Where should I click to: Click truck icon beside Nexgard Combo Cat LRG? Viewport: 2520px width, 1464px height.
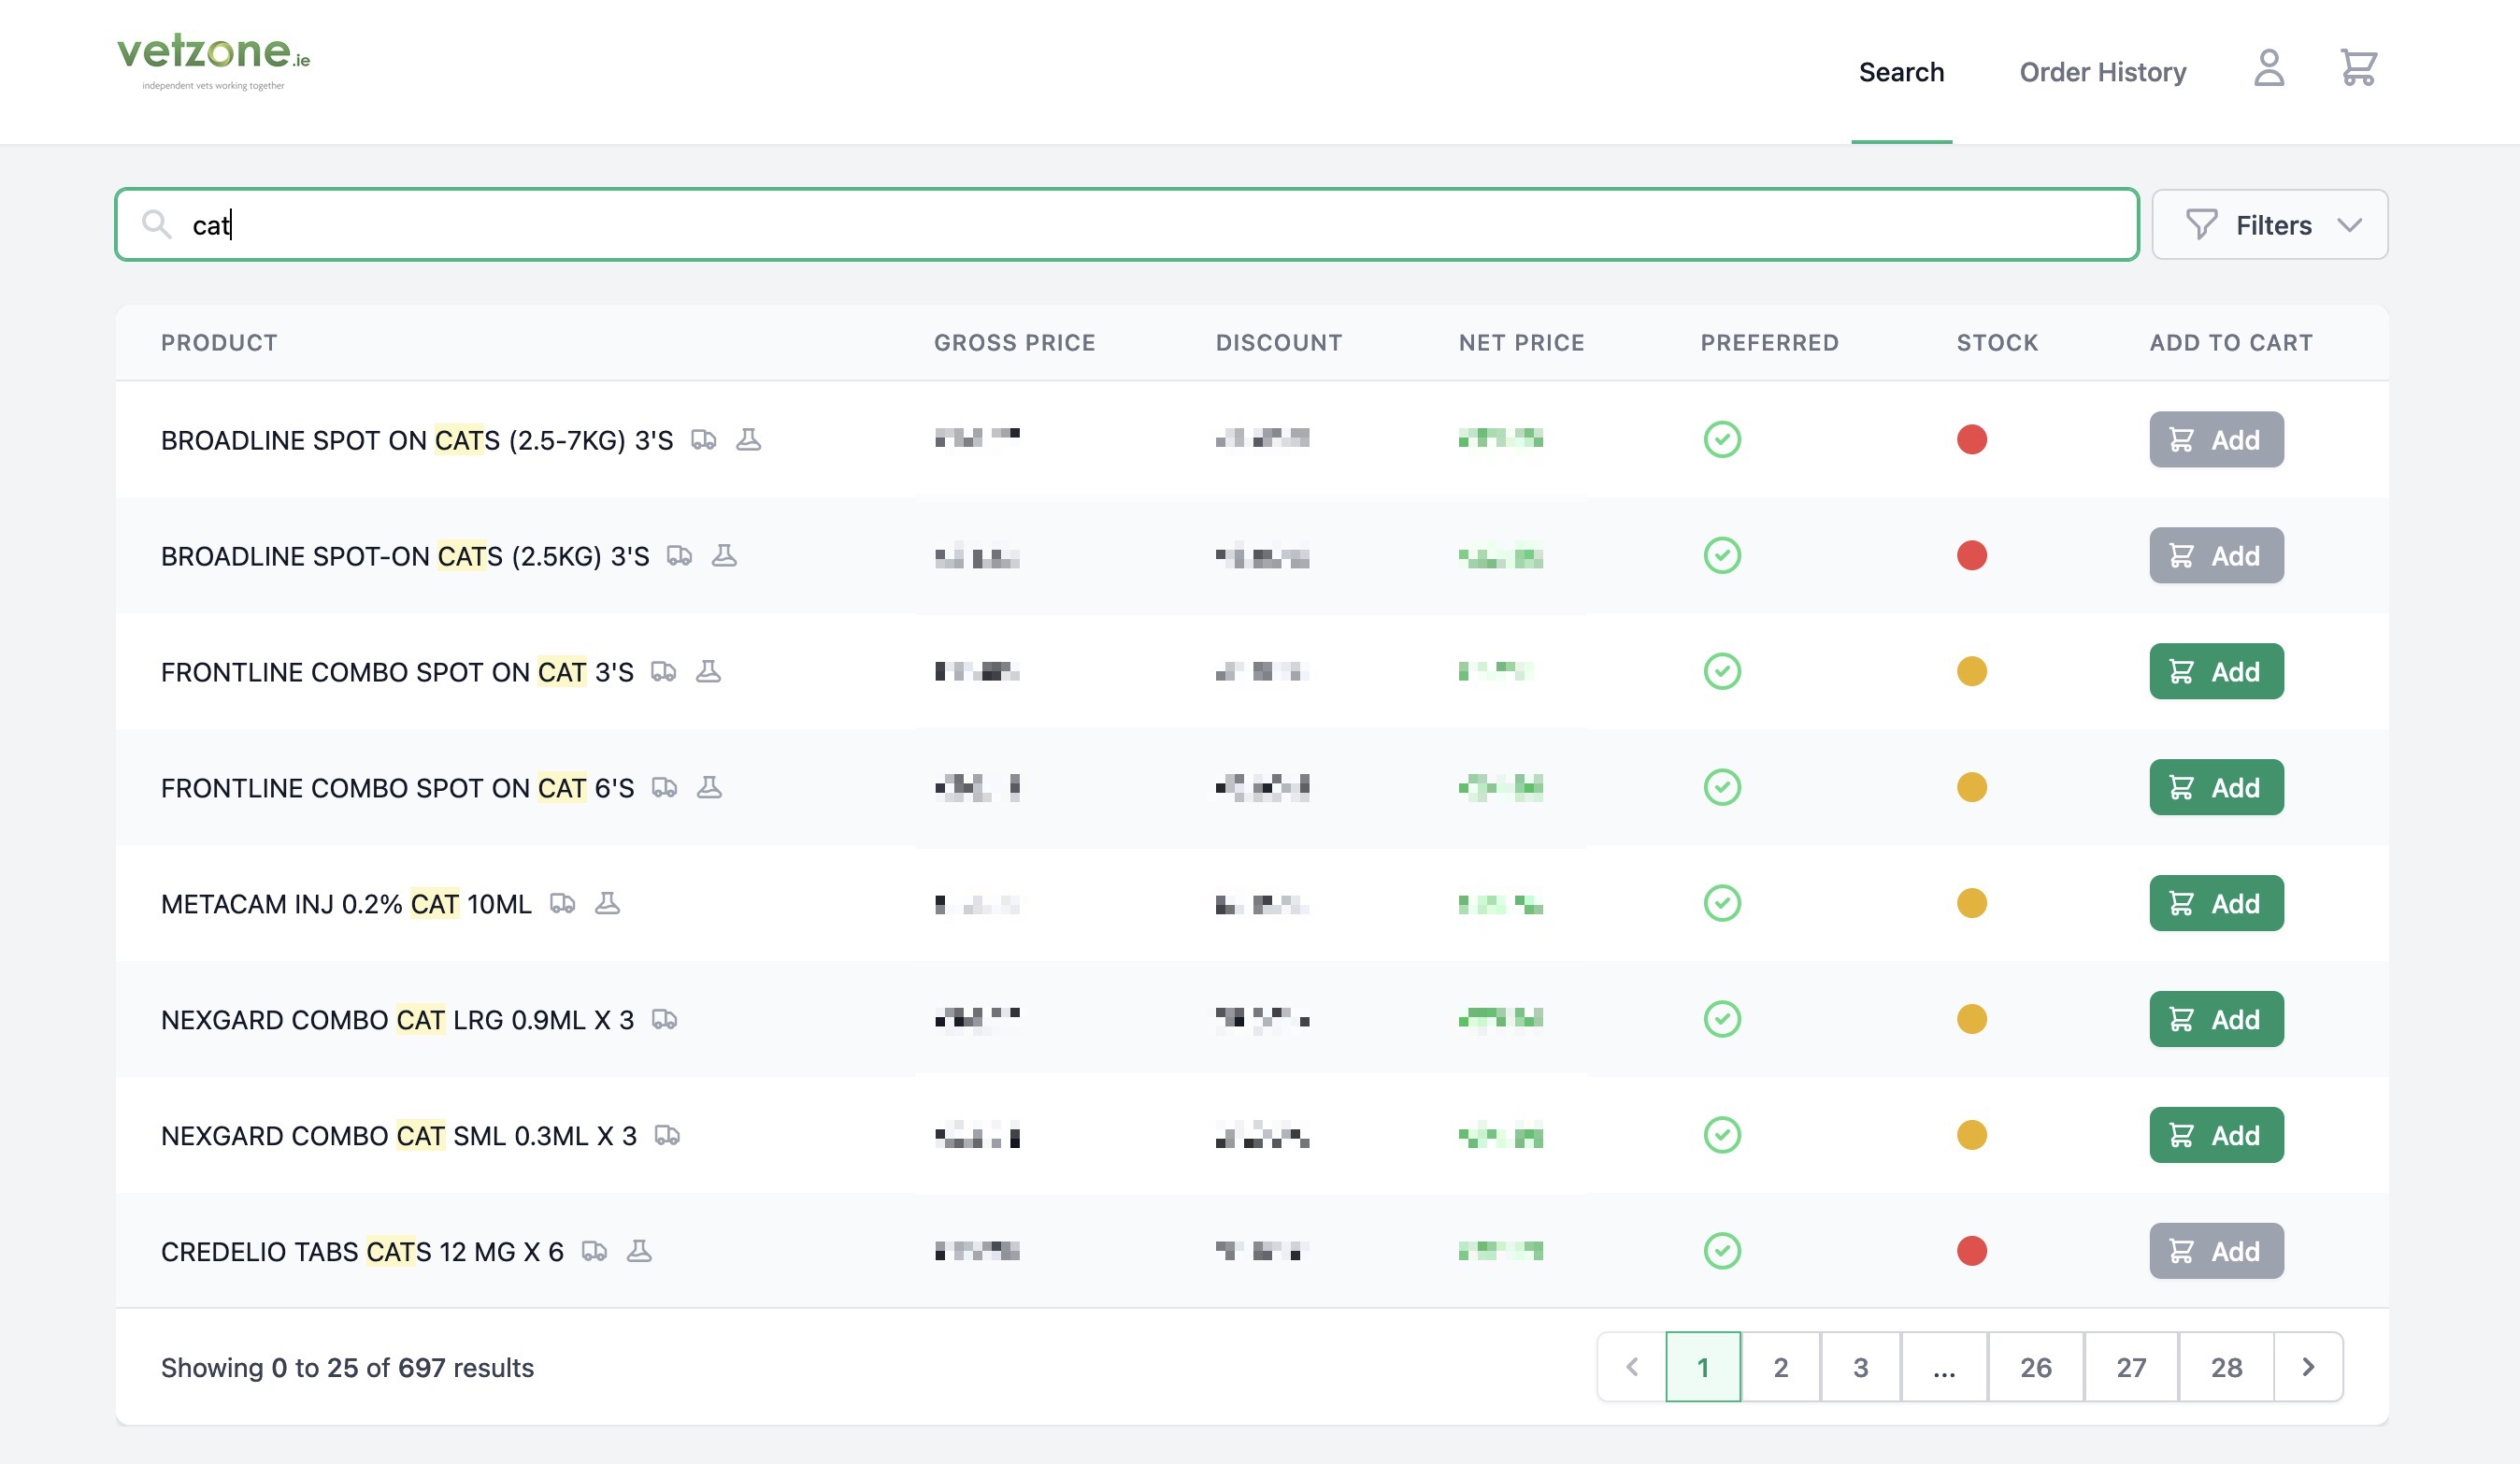[x=665, y=1020]
